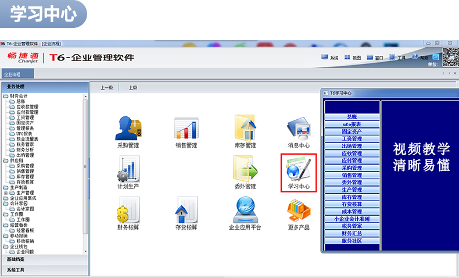Open 出纳管理 lesson in T6学习中心
The image size is (459, 278).
(352, 146)
